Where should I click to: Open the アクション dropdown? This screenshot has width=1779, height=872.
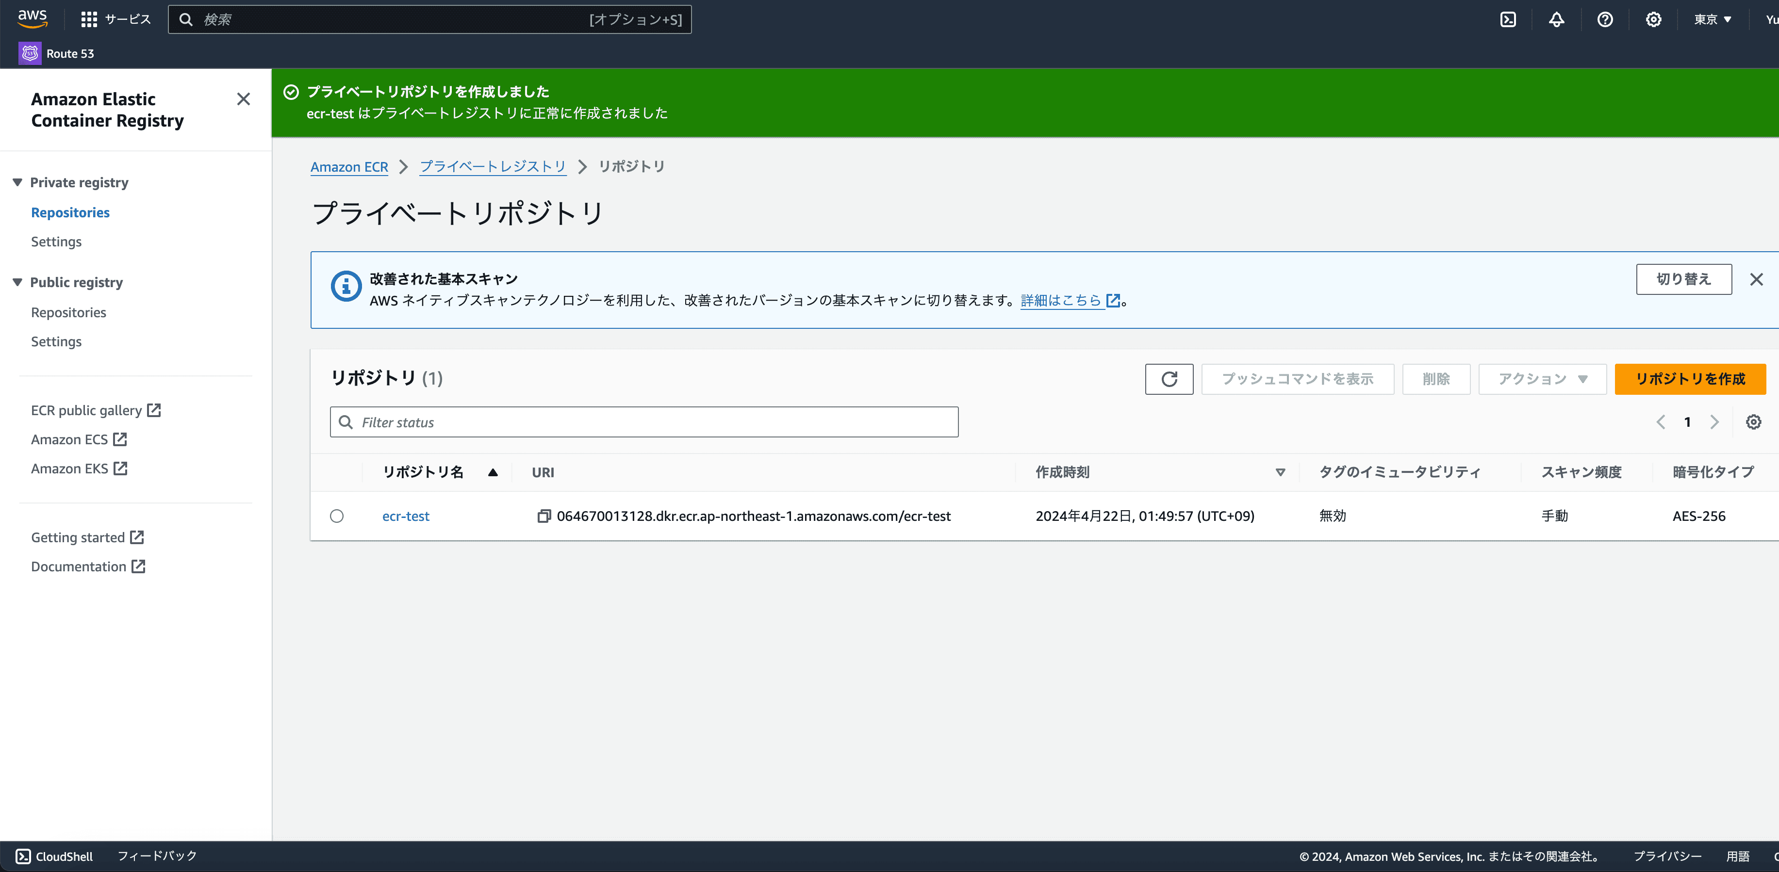[1542, 379]
